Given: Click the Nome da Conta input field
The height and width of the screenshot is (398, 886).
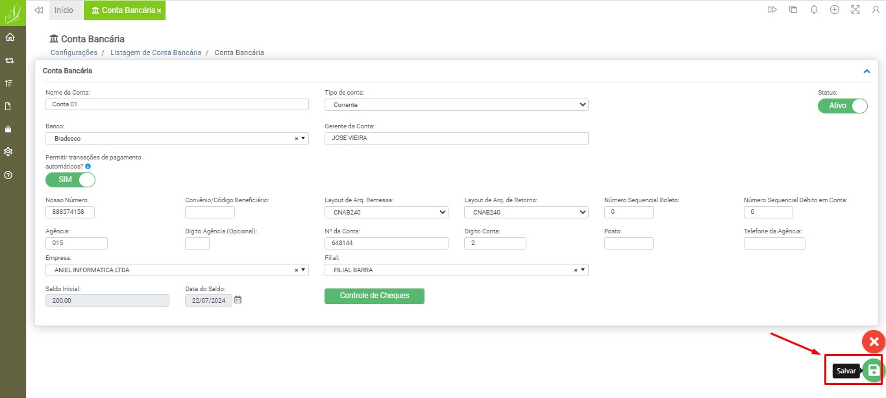Looking at the screenshot, I should tap(177, 104).
